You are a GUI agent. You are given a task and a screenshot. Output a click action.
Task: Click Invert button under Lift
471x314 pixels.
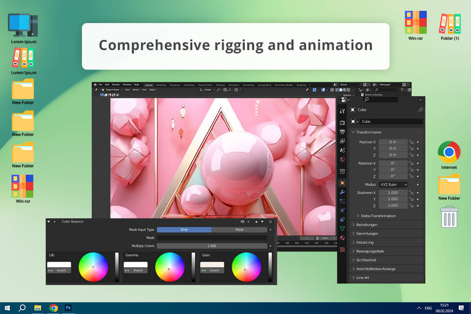pyautogui.click(x=59, y=270)
